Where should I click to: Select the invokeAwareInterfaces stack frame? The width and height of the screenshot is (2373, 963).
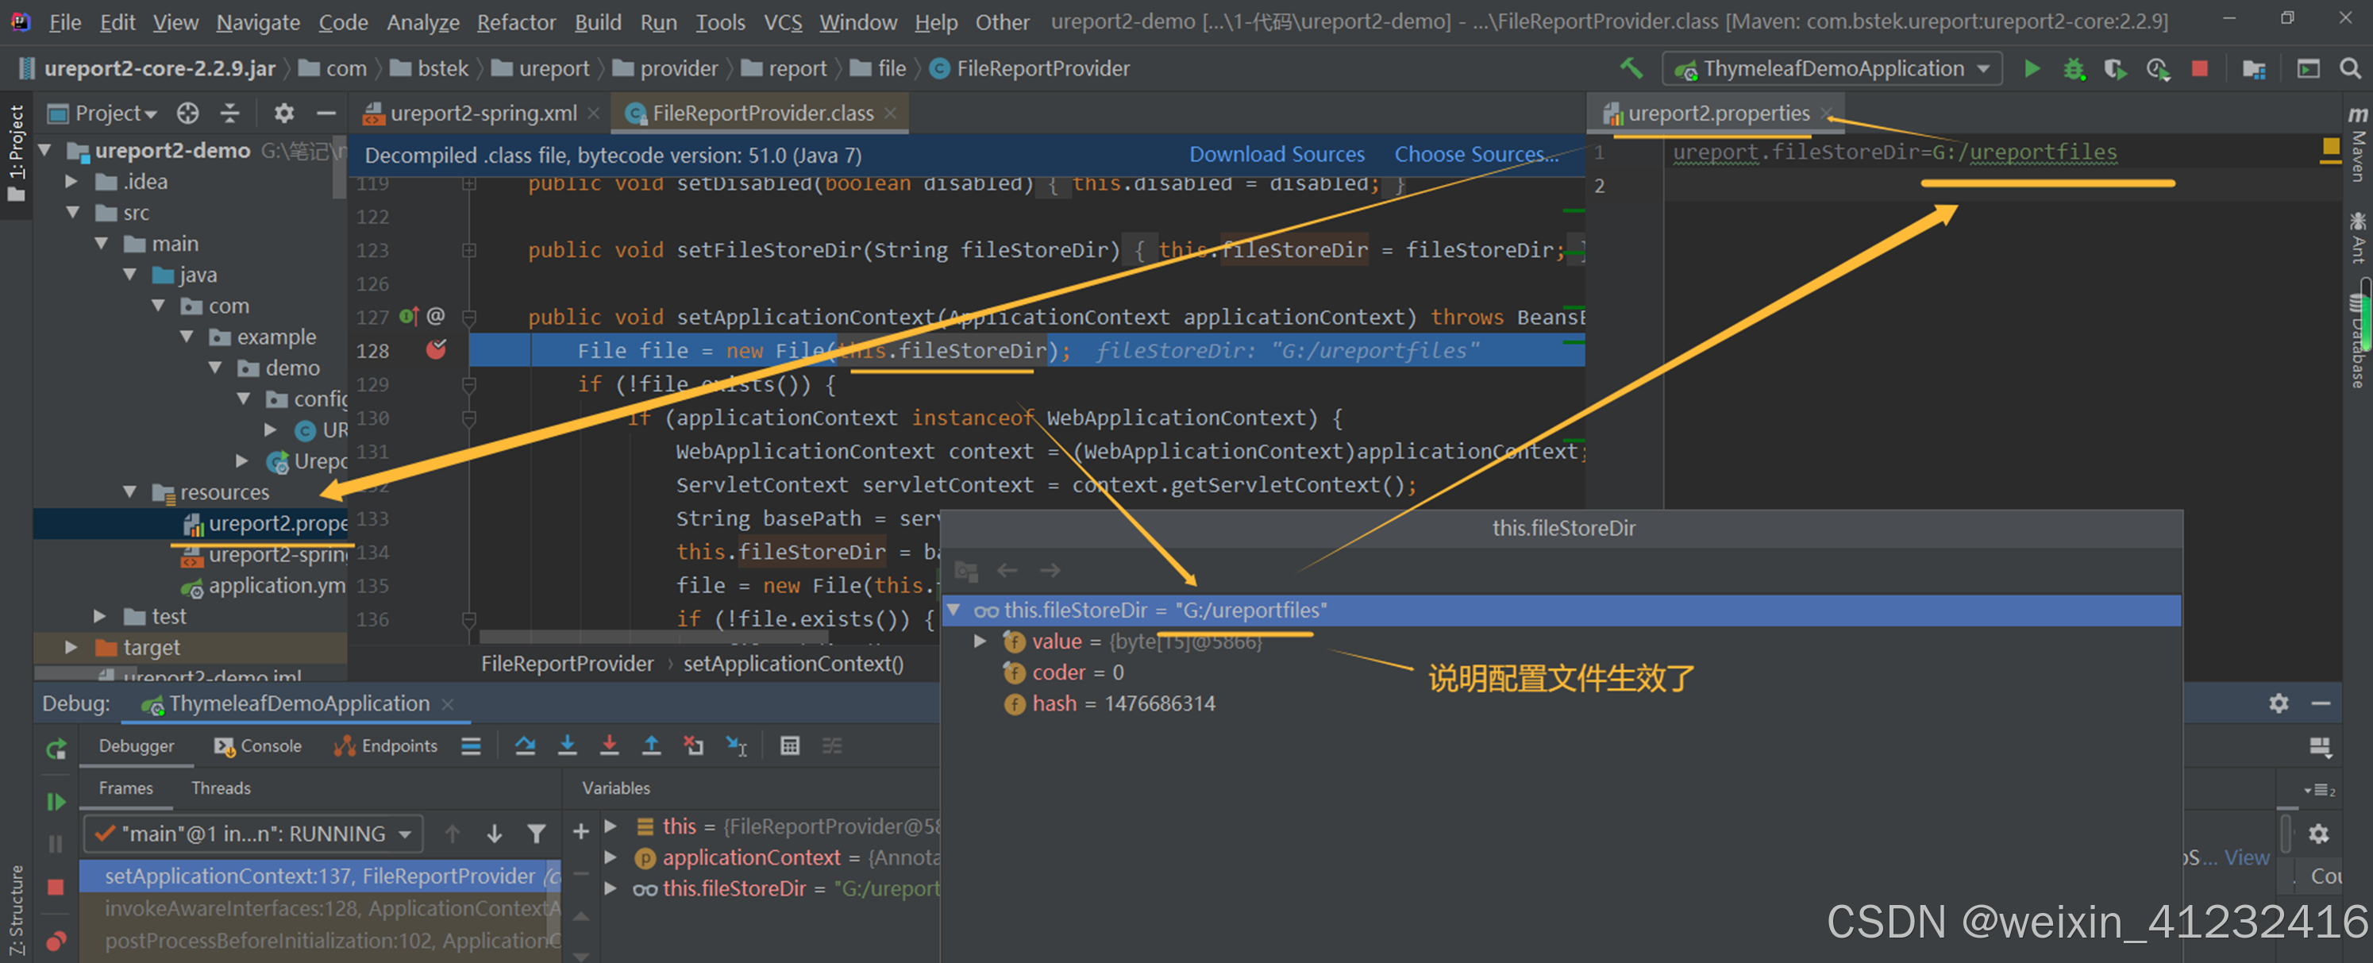(322, 907)
